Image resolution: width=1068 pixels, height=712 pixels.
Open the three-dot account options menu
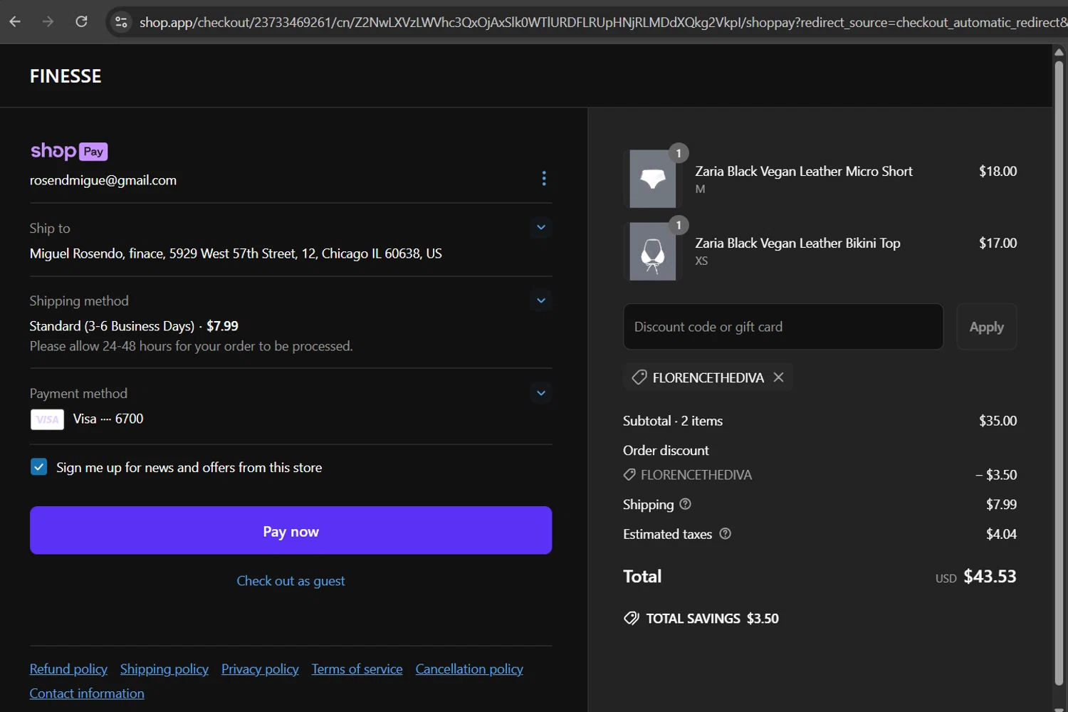pos(544,178)
